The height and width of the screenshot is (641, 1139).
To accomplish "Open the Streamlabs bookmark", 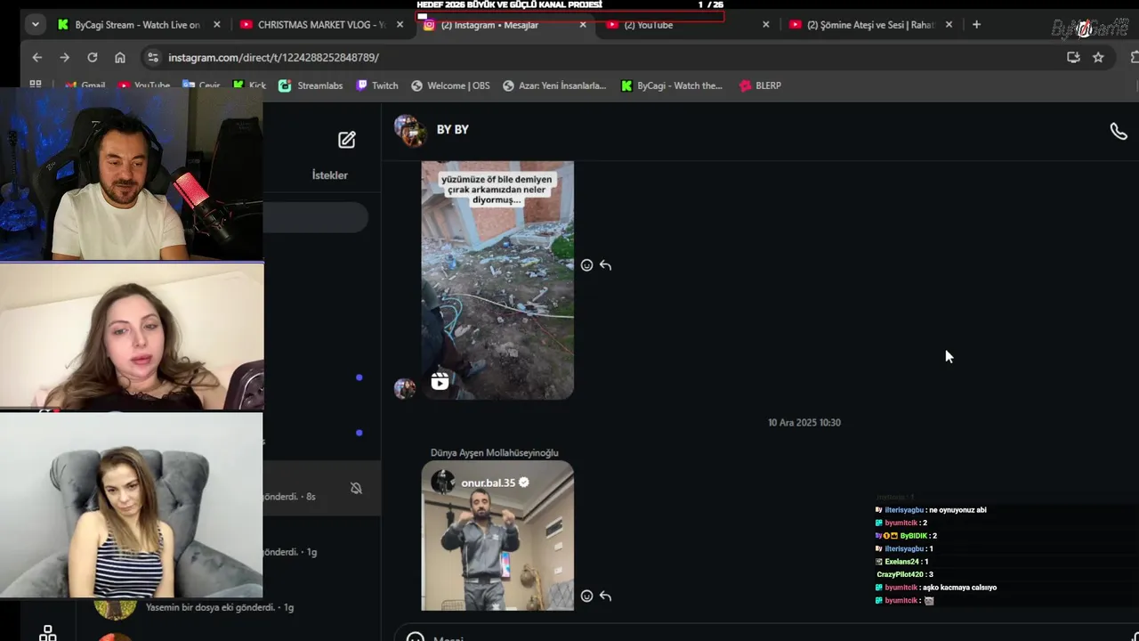I will click(x=311, y=85).
